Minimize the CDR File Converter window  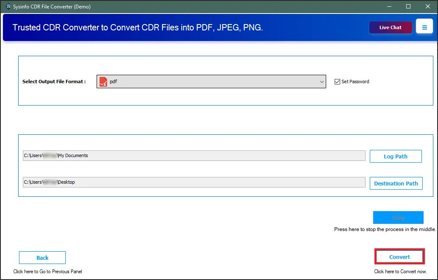(389, 6)
